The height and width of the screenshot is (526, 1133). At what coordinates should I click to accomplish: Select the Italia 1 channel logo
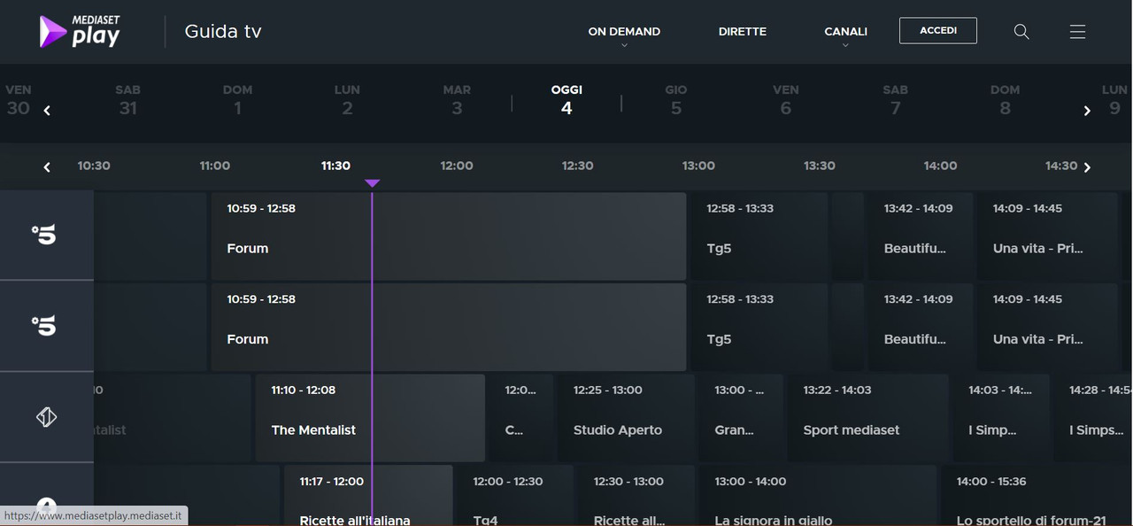pos(46,417)
